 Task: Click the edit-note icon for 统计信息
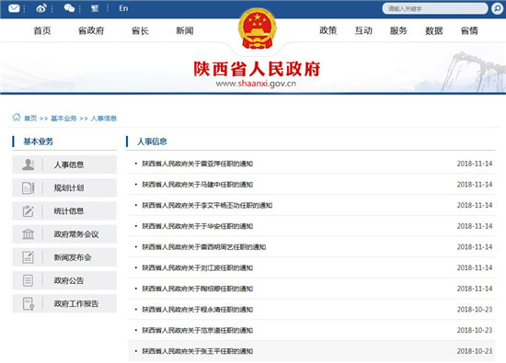click(x=29, y=211)
